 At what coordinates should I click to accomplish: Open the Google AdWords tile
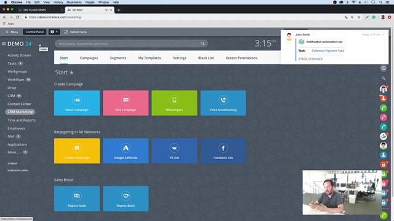pyautogui.click(x=126, y=151)
